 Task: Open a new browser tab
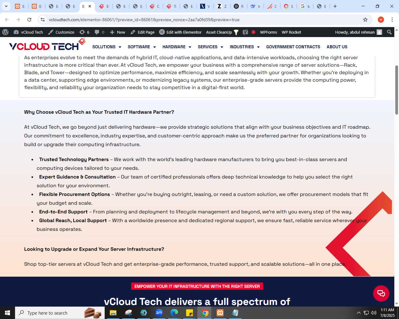click(x=335, y=6)
